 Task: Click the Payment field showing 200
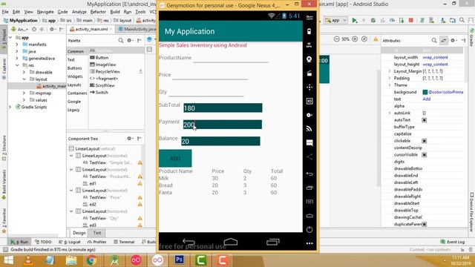click(223, 125)
